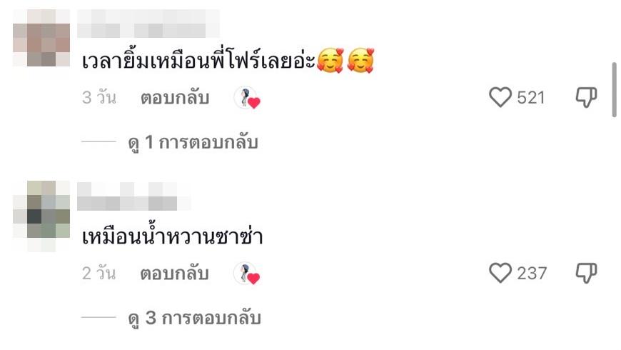Screen dimensions: 621x350
Task: Open blurred username above เหมือนน้ำหวานซาซ่า
Action: coord(134,196)
